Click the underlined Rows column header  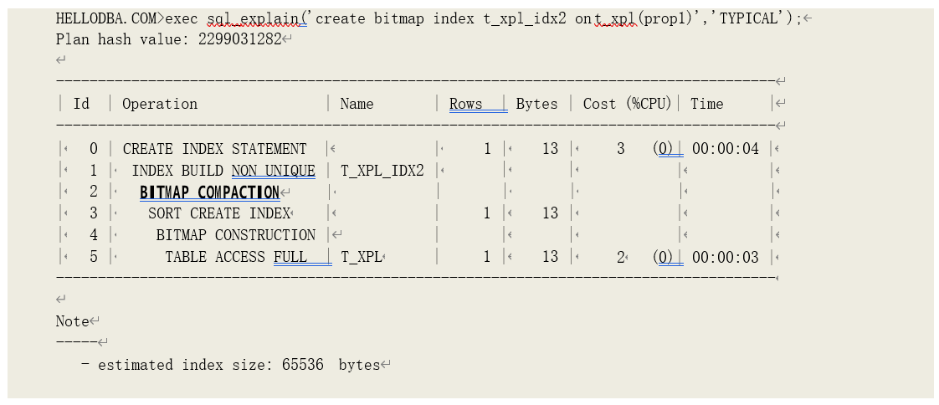[466, 104]
